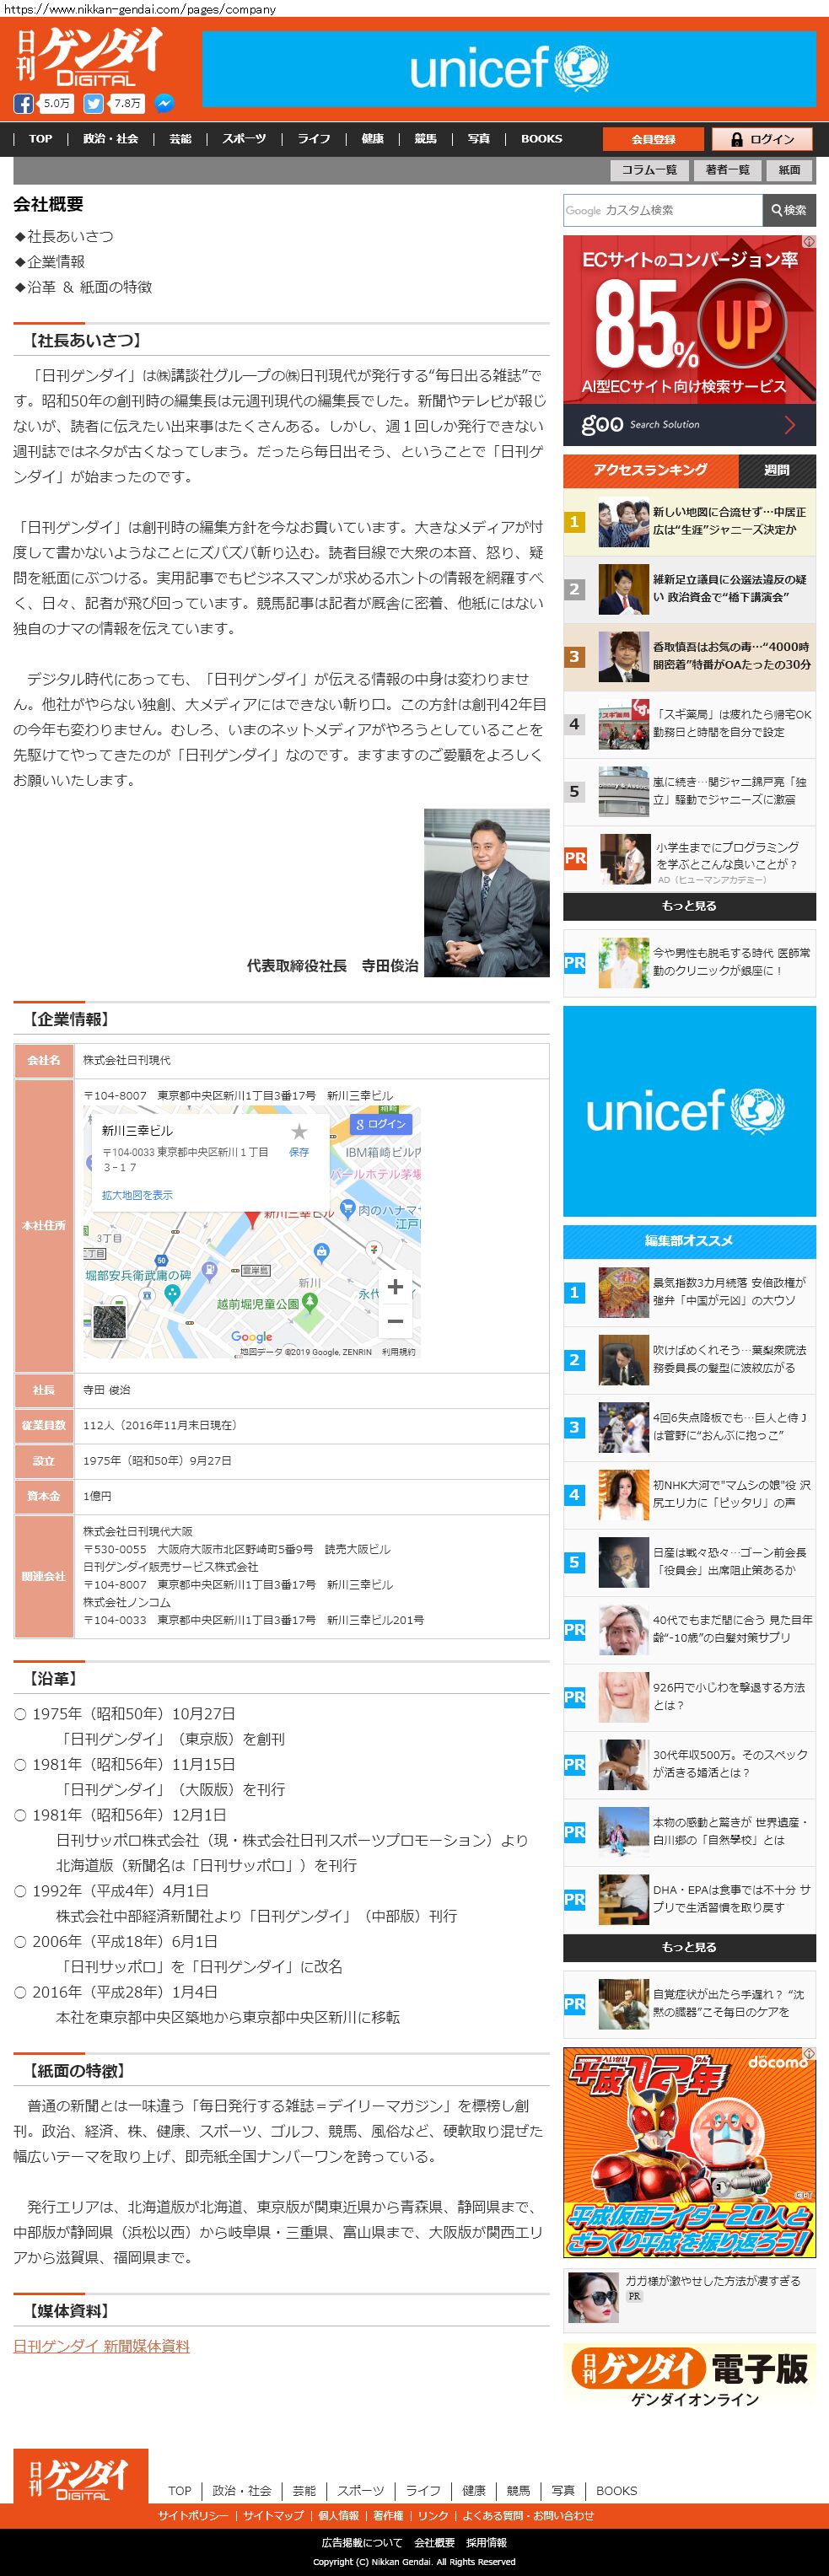Viewport: 829px width, 2576px height.
Task: Click the map's blue ログイン button
Action: (380, 1124)
